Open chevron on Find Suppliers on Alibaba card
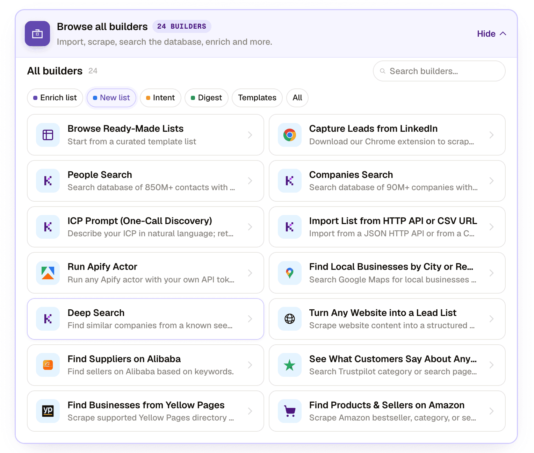 point(250,365)
